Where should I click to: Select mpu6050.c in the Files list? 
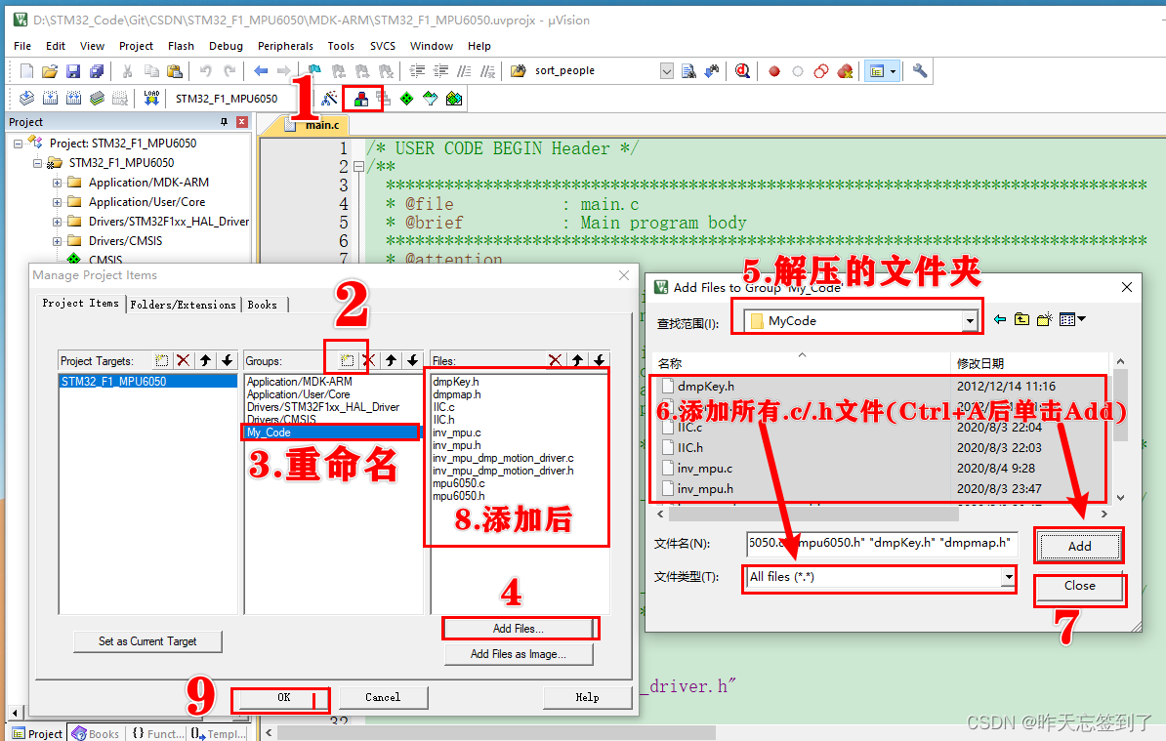[459, 483]
